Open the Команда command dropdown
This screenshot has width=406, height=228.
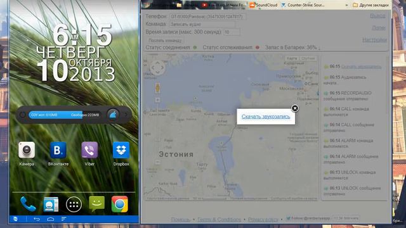pyautogui.click(x=202, y=24)
